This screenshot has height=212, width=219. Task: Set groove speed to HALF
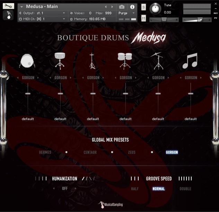135,189
